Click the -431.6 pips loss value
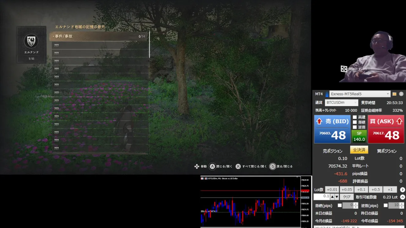This screenshot has height=228, width=406. [341, 174]
